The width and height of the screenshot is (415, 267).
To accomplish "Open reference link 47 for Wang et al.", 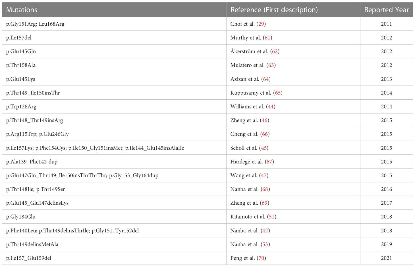I will 264,175.
